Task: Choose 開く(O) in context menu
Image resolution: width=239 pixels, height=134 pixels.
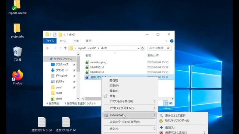Action: point(130,80)
